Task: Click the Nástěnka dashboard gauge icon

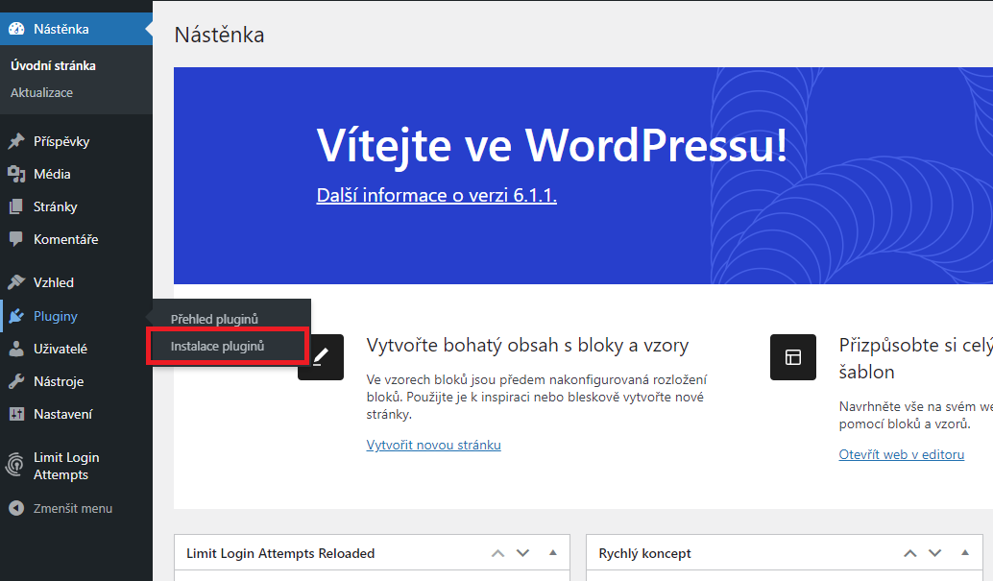Action: [x=16, y=29]
